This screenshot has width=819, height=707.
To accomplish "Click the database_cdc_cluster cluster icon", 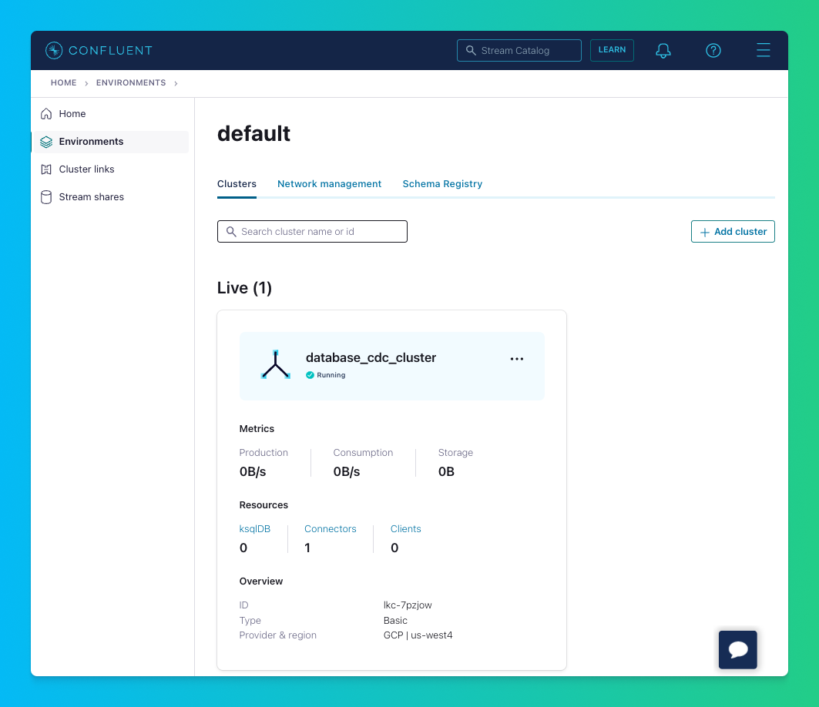I will pyautogui.click(x=275, y=365).
